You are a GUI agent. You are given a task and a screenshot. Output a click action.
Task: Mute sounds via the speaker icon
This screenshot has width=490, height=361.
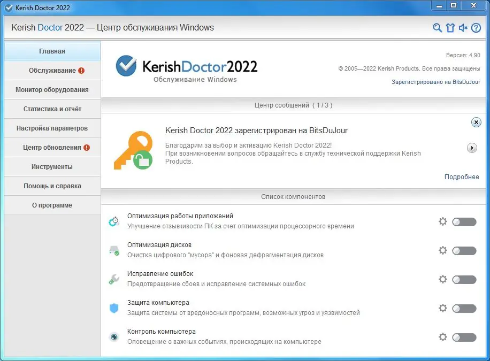point(463,27)
